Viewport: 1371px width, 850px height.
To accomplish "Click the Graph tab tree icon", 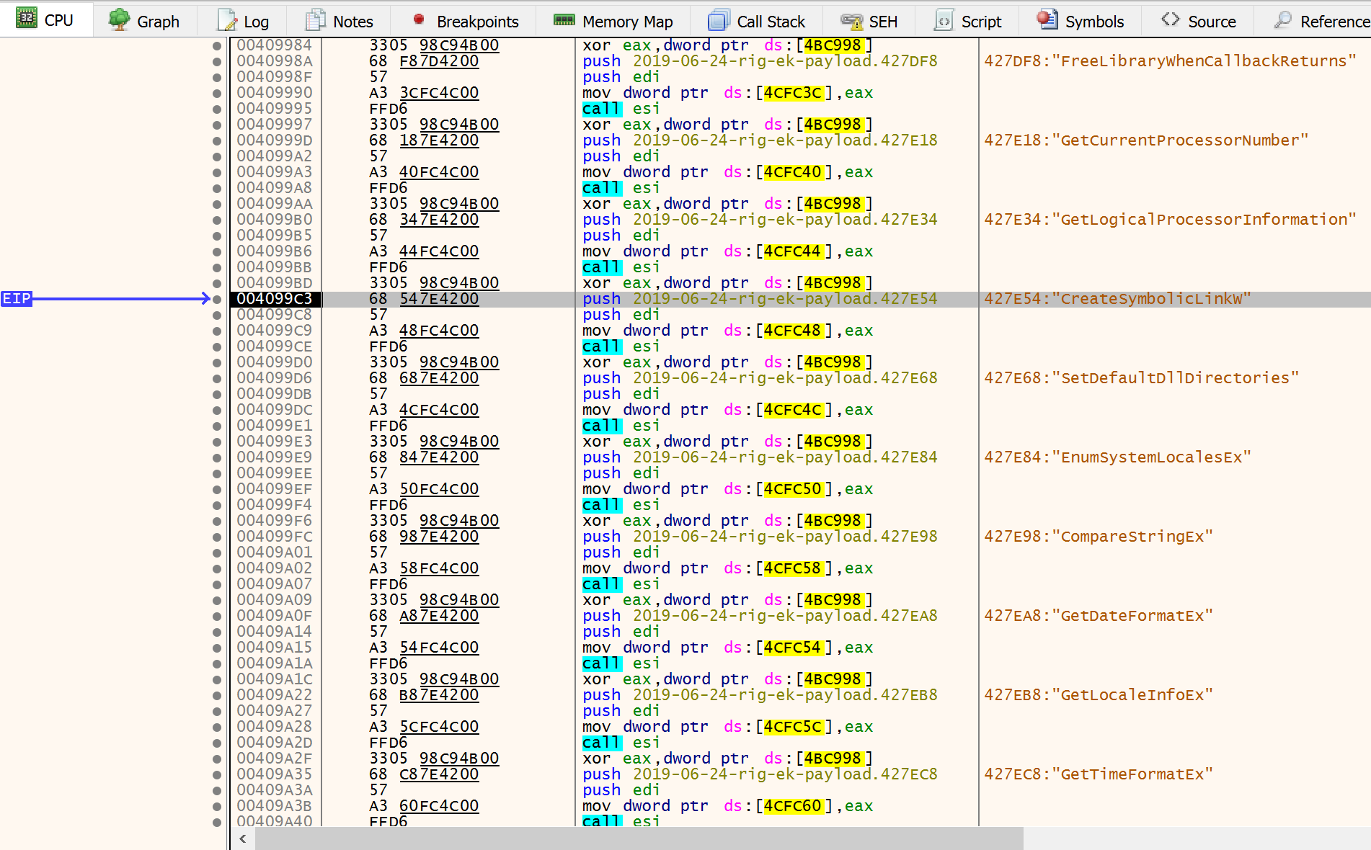I will [119, 19].
